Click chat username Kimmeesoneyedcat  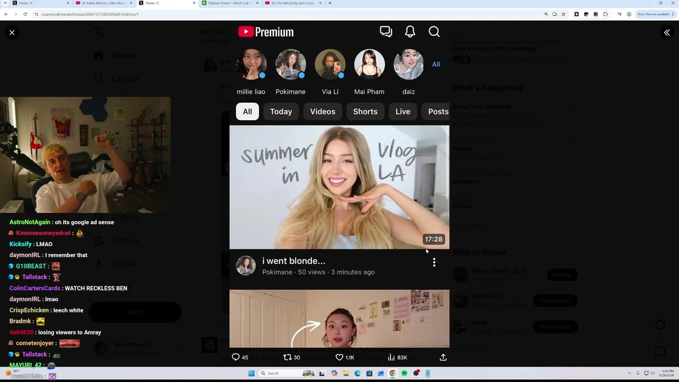[x=43, y=233]
